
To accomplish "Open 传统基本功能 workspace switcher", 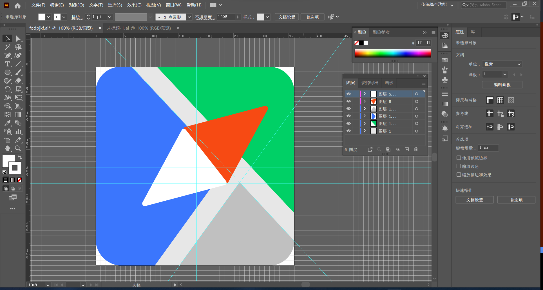I will coord(437,5).
